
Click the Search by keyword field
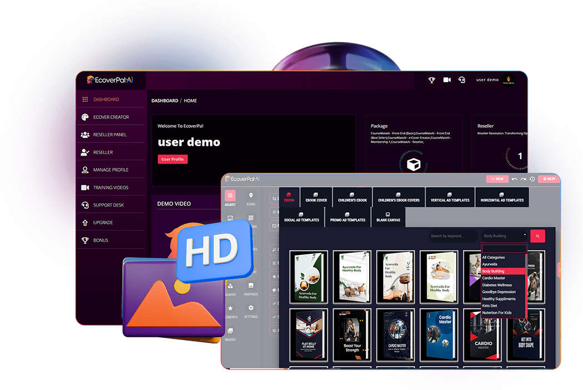(x=453, y=236)
